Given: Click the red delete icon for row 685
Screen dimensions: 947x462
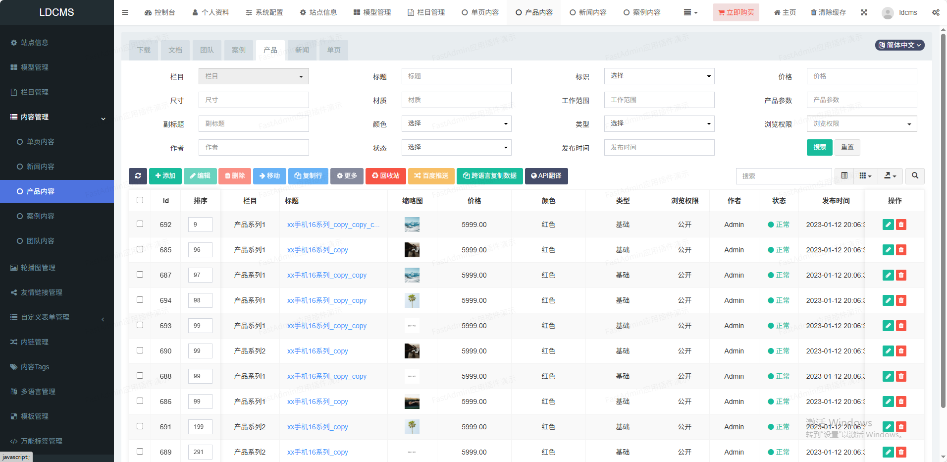Looking at the screenshot, I should click(901, 250).
